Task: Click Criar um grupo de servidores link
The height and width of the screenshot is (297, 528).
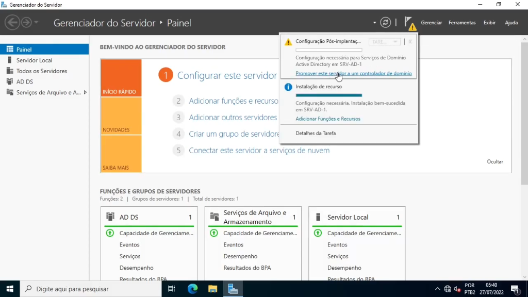Action: 234,134
